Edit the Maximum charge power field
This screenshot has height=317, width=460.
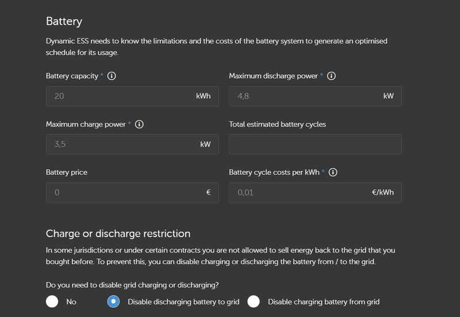point(121,144)
